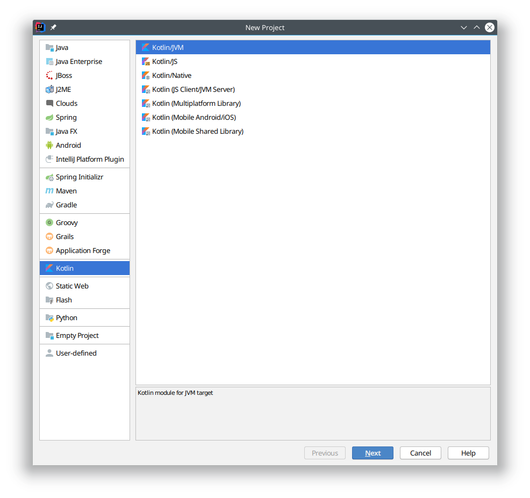Click the Groovy green G icon

click(x=49, y=222)
